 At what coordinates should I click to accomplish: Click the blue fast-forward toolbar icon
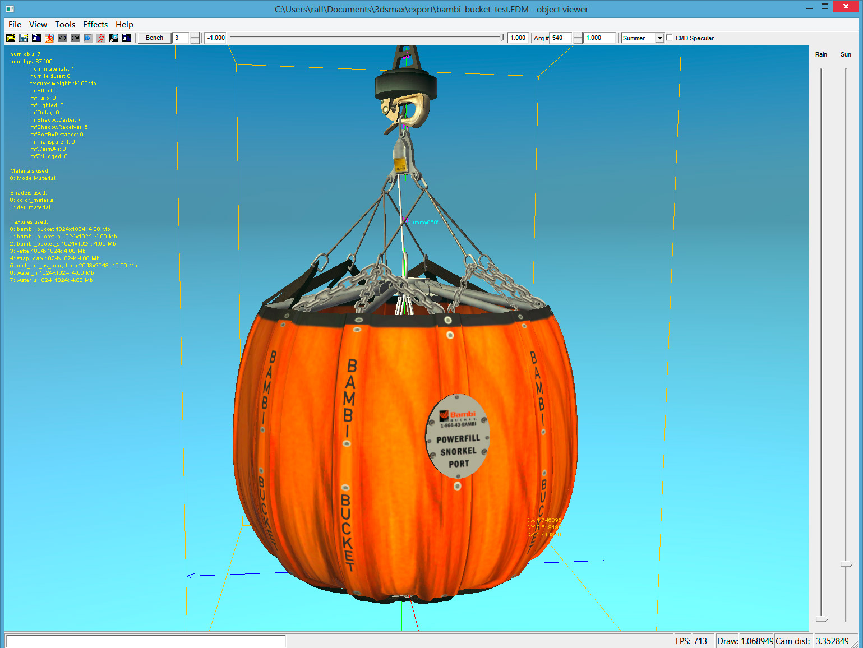(x=88, y=38)
